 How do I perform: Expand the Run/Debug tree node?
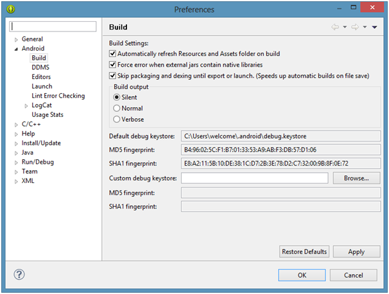coord(16,162)
